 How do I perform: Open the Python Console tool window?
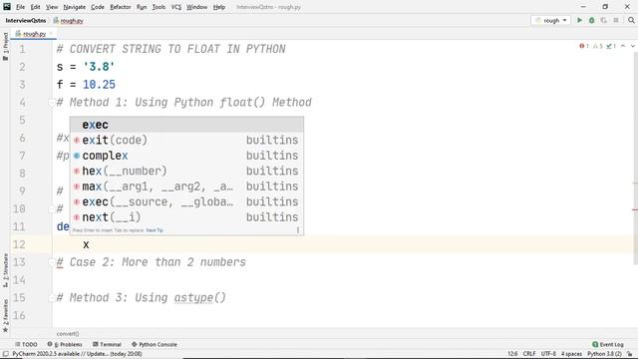point(155,344)
